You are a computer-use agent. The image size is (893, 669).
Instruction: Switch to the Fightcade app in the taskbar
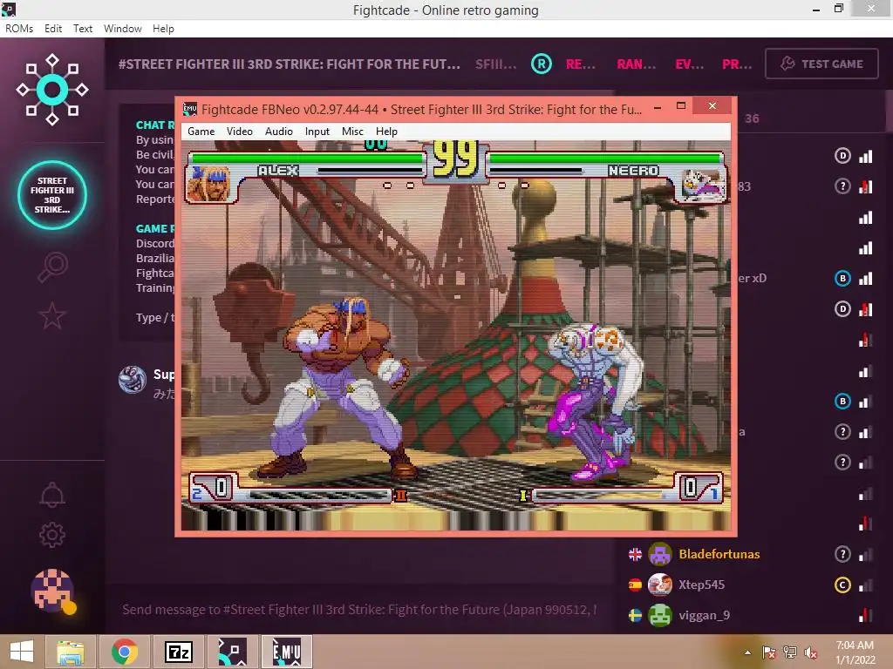click(232, 652)
